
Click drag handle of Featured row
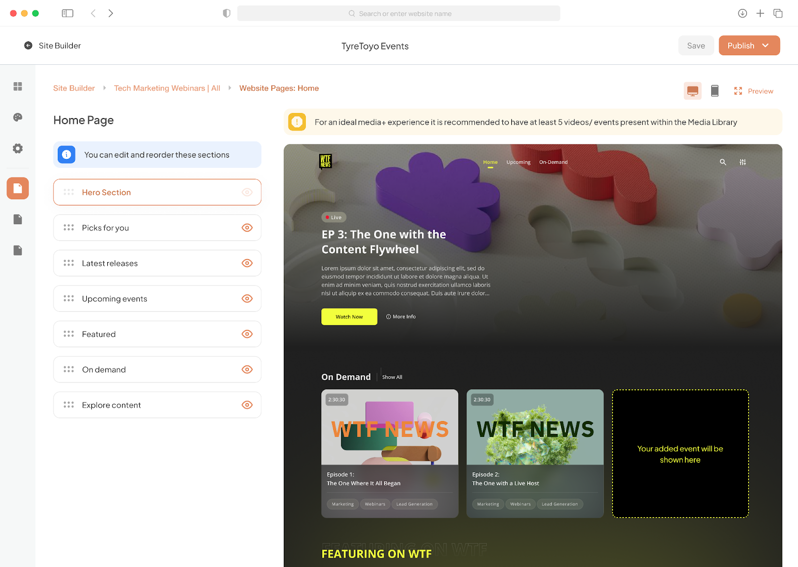pyautogui.click(x=69, y=334)
